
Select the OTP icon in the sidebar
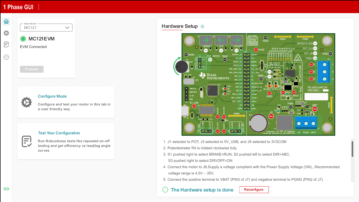[x=6, y=57]
